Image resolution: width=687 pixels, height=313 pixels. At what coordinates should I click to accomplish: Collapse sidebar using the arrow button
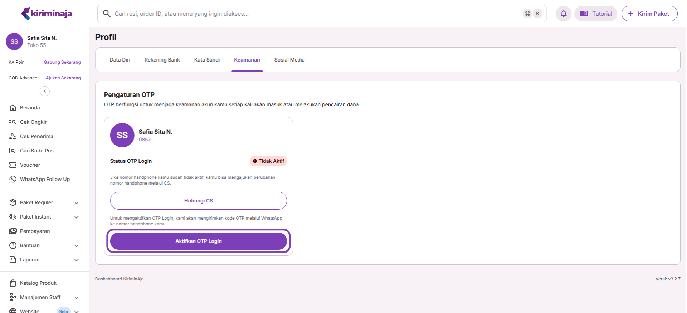(45, 91)
